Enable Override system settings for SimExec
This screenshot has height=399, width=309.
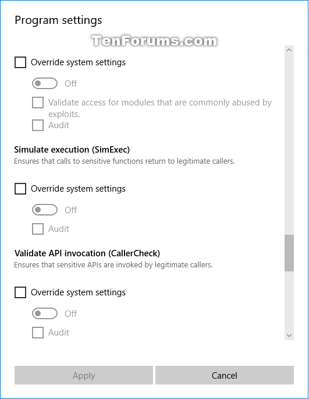point(20,189)
